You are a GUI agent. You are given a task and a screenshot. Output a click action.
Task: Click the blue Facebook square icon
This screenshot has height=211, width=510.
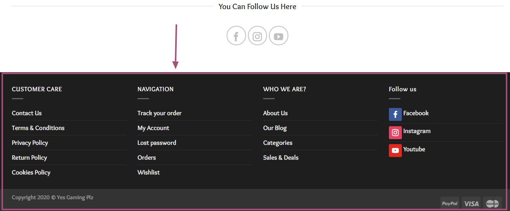pos(395,114)
